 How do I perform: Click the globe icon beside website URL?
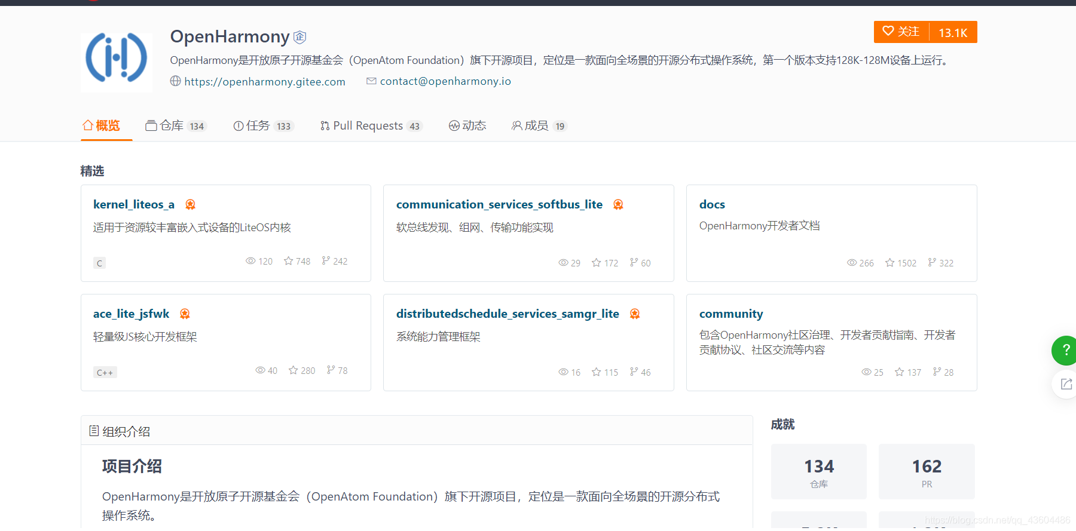pos(175,81)
